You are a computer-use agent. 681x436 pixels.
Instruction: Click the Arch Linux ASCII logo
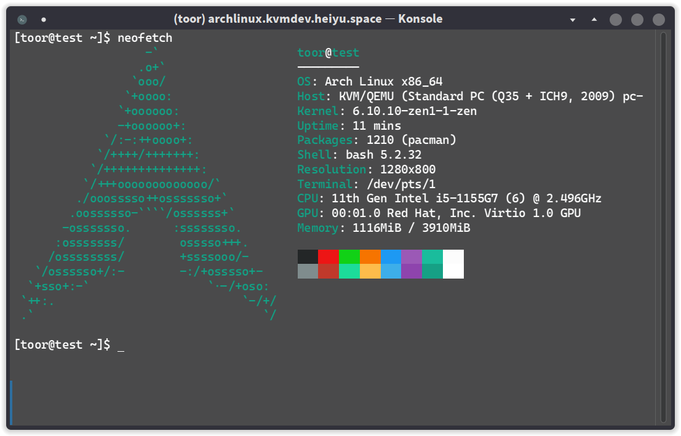click(x=148, y=184)
